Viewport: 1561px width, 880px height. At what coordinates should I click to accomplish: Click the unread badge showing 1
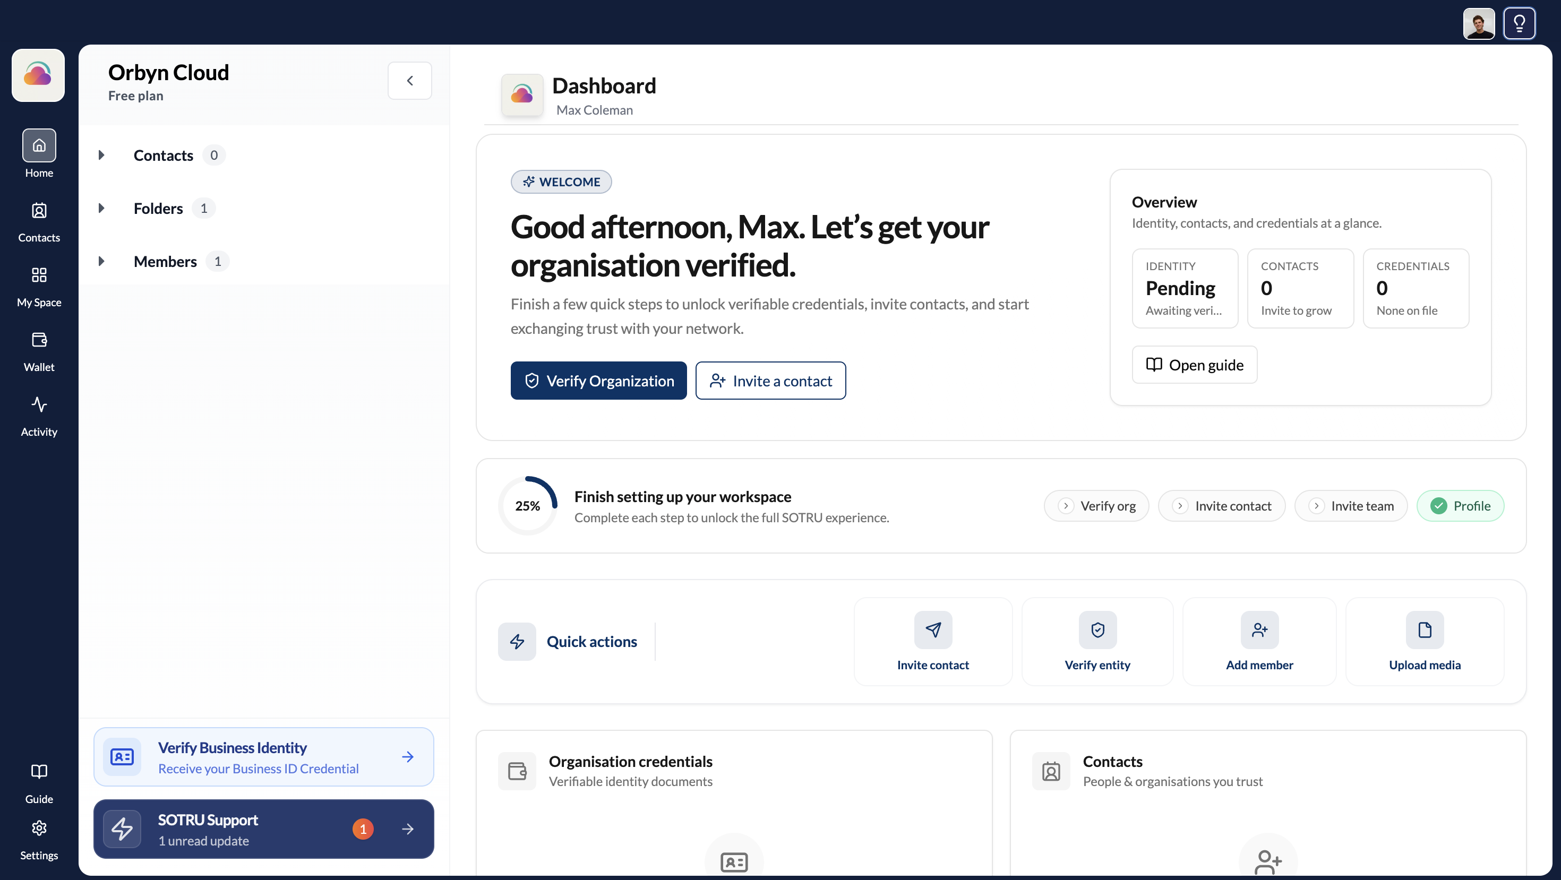point(363,829)
